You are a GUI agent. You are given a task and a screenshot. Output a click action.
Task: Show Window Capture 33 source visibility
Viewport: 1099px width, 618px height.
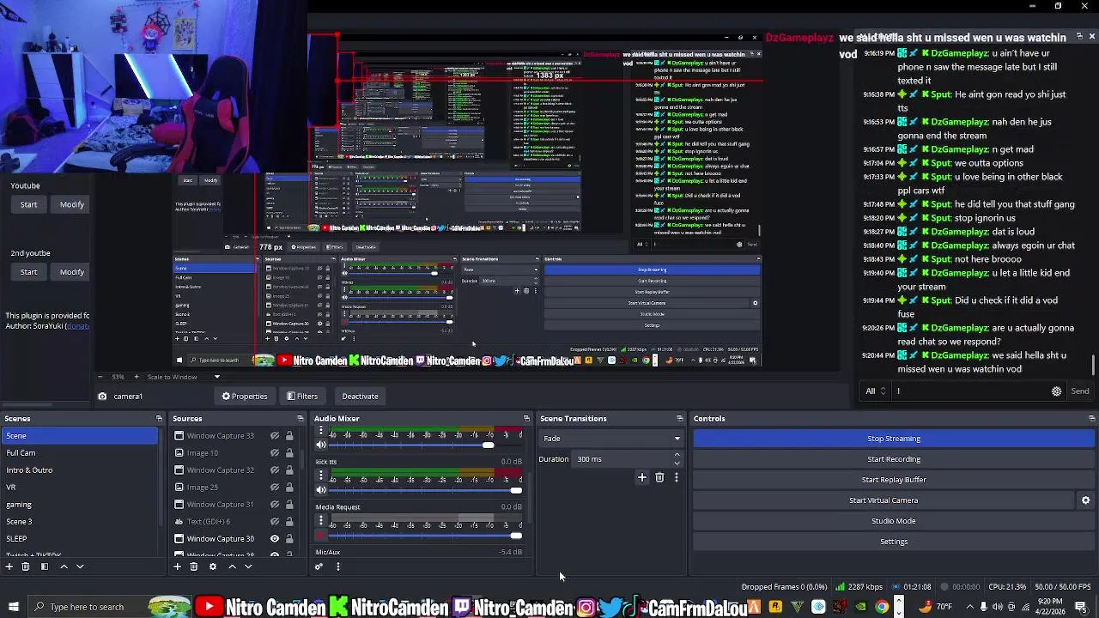coord(275,436)
